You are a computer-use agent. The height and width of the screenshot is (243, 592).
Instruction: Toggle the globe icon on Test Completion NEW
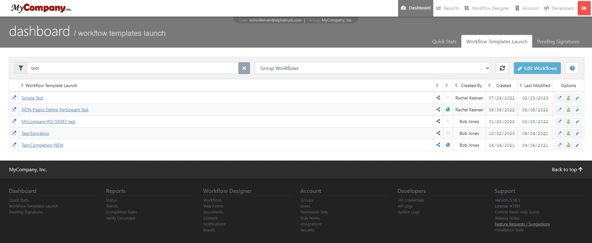pos(447,145)
